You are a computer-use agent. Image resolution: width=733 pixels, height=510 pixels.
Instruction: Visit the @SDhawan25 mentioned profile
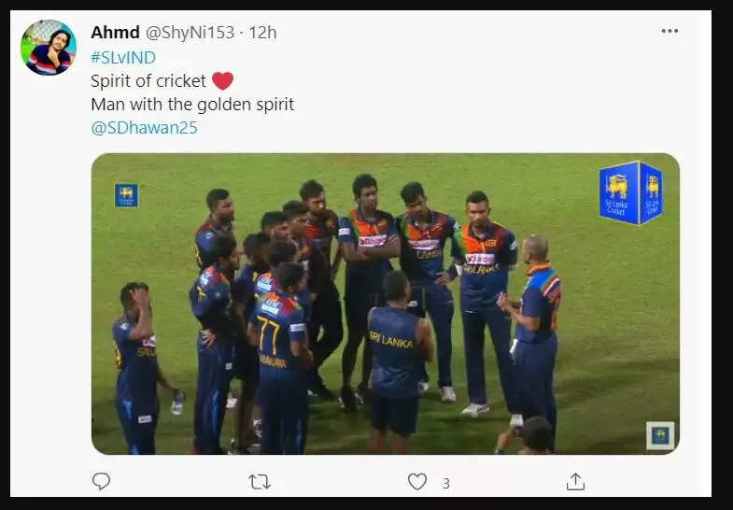point(144,128)
